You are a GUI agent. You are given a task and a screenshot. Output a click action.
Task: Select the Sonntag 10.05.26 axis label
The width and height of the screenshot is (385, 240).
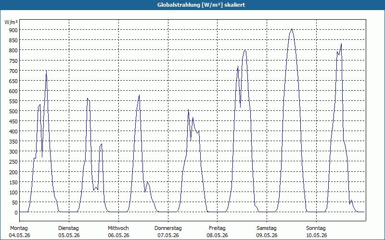tap(316, 232)
